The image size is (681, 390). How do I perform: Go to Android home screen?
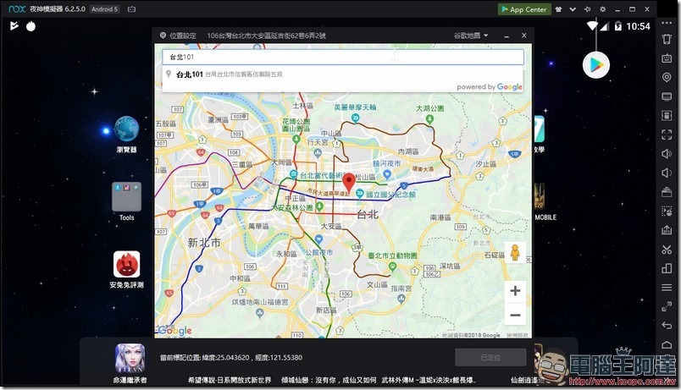667,345
